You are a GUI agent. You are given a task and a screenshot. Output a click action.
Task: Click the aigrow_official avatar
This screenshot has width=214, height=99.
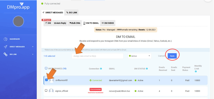(x=51, y=91)
